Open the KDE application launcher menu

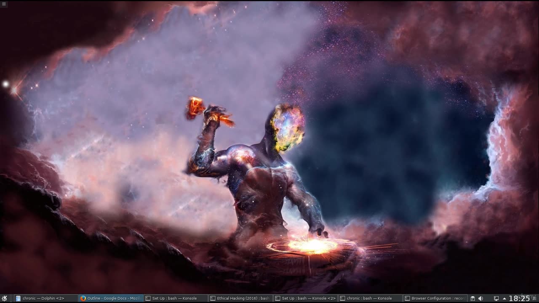(4, 298)
